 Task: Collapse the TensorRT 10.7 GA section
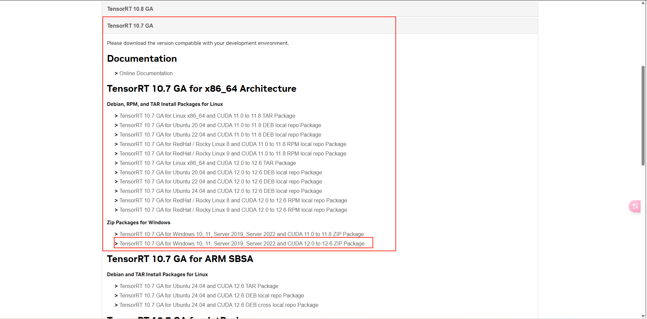pyautogui.click(x=130, y=26)
